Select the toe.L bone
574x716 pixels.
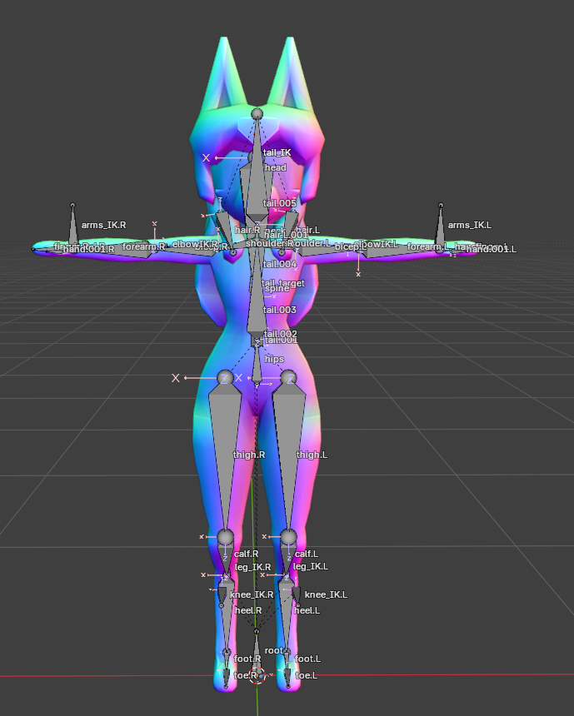click(x=287, y=675)
